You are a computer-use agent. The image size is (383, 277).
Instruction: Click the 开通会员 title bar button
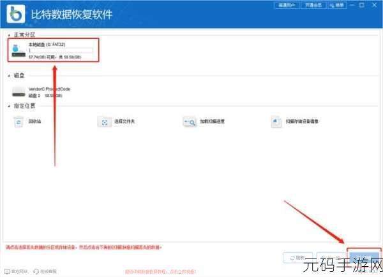(x=313, y=5)
